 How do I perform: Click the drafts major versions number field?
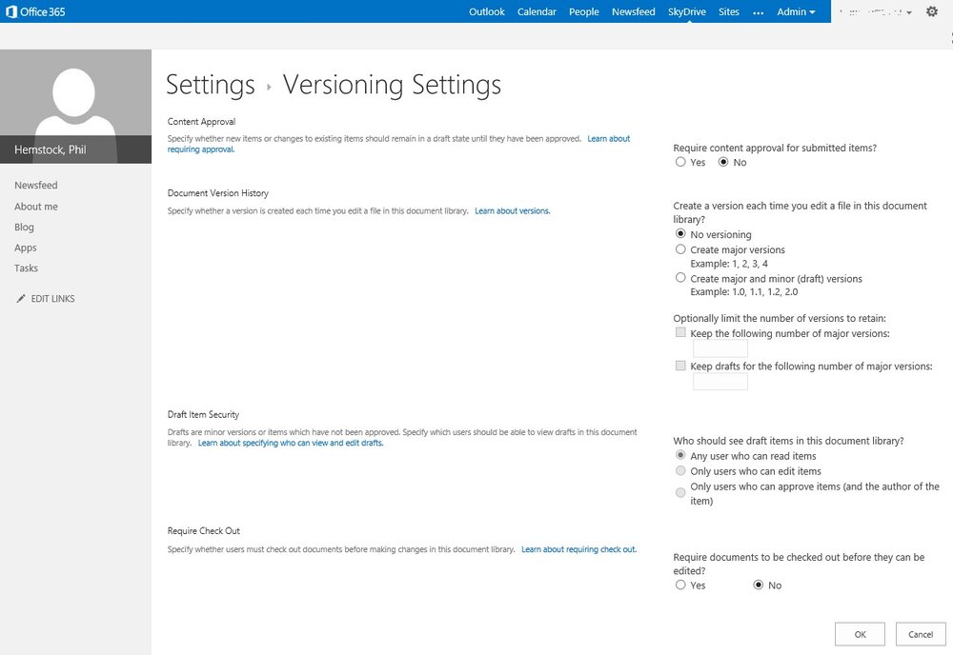tap(720, 381)
